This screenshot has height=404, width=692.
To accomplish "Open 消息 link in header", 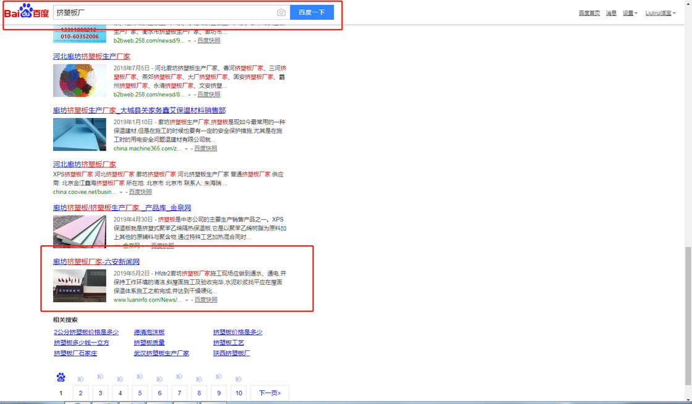I will (611, 13).
